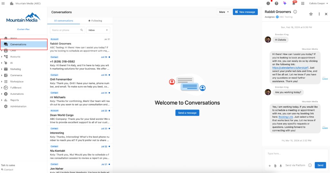Expand the Marketplace sidebar section
The height and width of the screenshot is (173, 330).
coord(2,82)
